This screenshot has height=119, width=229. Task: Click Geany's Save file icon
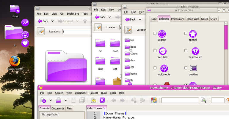(x=73, y=100)
